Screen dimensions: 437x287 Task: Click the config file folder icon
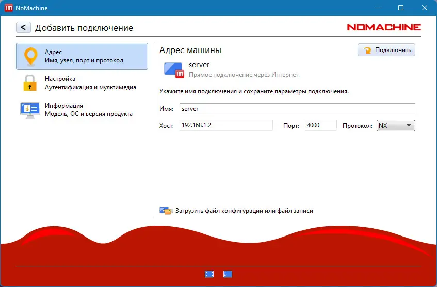[x=166, y=211]
